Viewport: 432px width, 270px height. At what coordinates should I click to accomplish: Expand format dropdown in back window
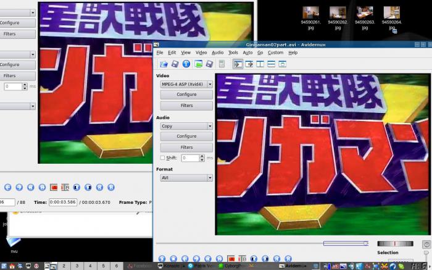33,106
